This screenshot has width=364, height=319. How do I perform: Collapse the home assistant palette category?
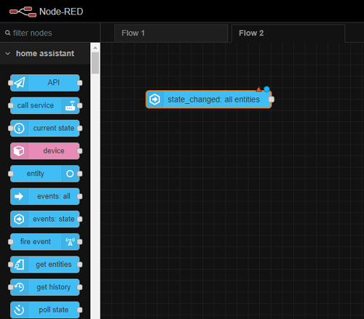pyautogui.click(x=8, y=54)
